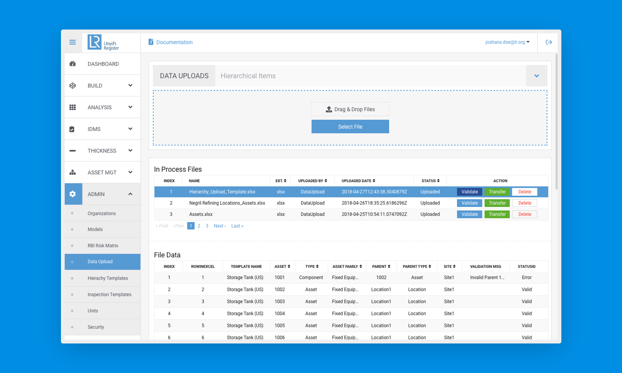Validate Hierarchy_Upload_Template.xlsx

[470, 192]
